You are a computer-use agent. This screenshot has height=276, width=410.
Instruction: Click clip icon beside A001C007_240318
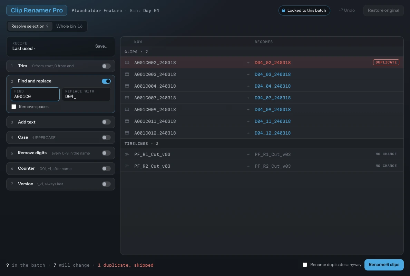point(127,98)
